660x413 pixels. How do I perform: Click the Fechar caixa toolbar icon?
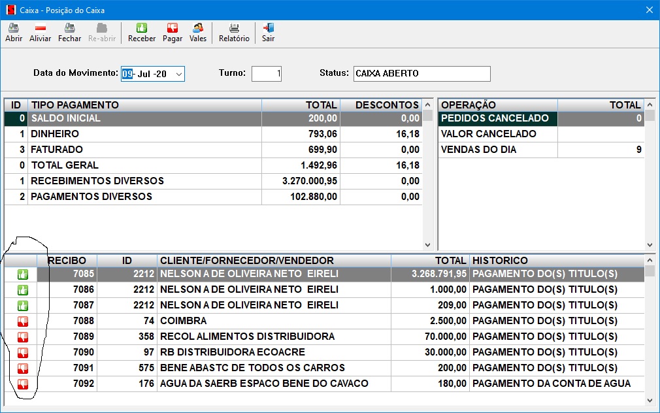coord(69,28)
